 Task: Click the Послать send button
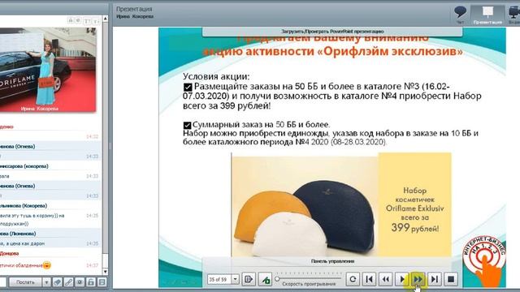pyautogui.click(x=25, y=282)
